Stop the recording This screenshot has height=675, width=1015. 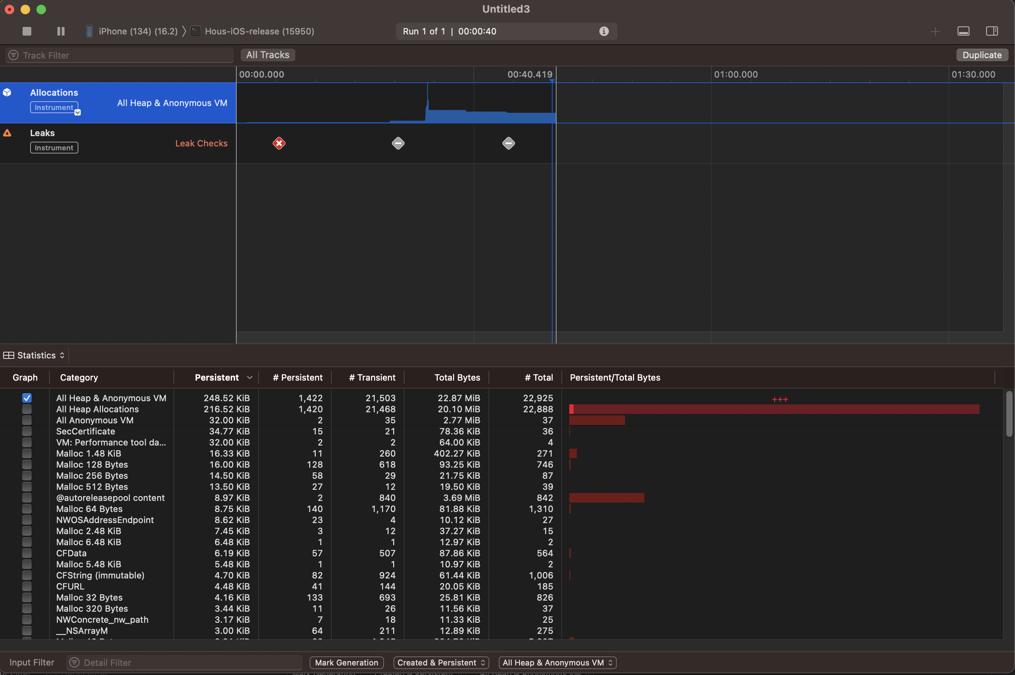click(x=27, y=31)
